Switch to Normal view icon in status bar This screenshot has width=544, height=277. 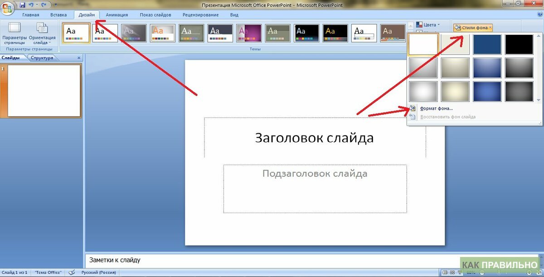pos(445,272)
